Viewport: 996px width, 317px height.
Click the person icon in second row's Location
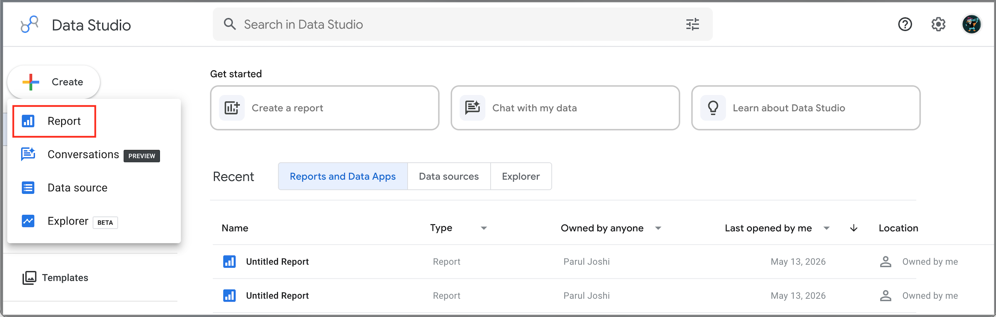(x=886, y=296)
